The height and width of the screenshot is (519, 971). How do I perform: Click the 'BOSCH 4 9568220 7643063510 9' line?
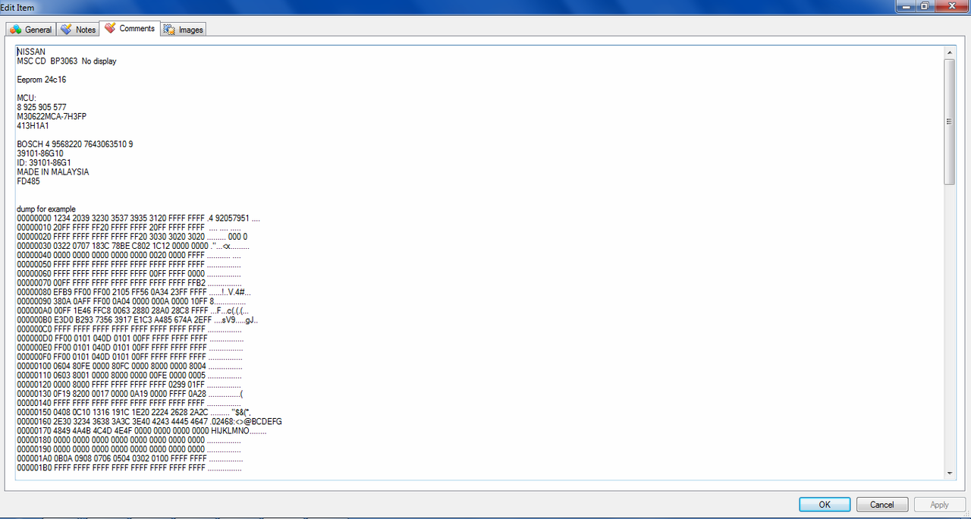tap(75, 144)
